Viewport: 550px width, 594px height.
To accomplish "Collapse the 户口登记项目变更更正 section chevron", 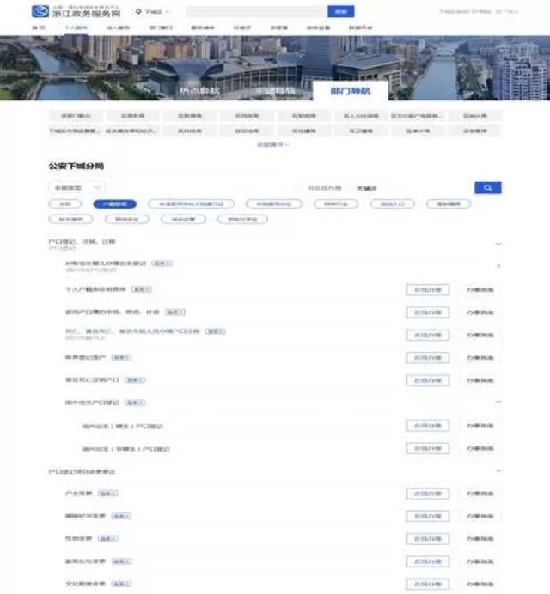I will tap(498, 470).
